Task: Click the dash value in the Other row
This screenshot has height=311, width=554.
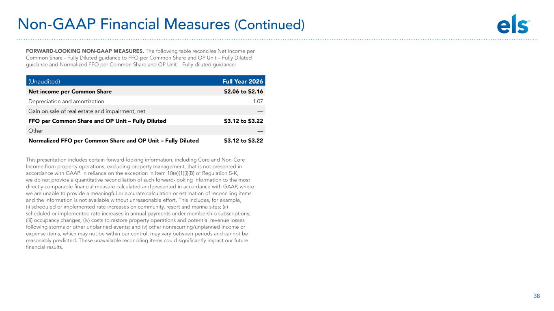Action: click(260, 131)
